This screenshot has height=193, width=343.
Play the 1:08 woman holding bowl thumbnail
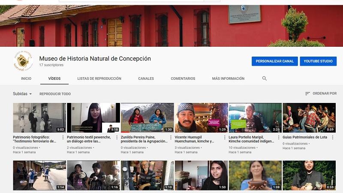pyautogui.click(x=255, y=175)
